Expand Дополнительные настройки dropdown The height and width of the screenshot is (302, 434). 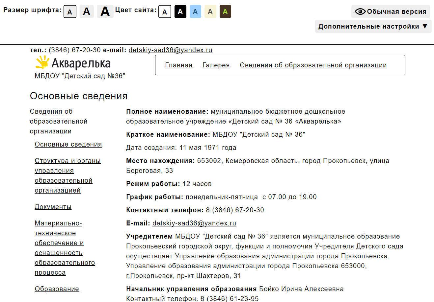pos(373,26)
